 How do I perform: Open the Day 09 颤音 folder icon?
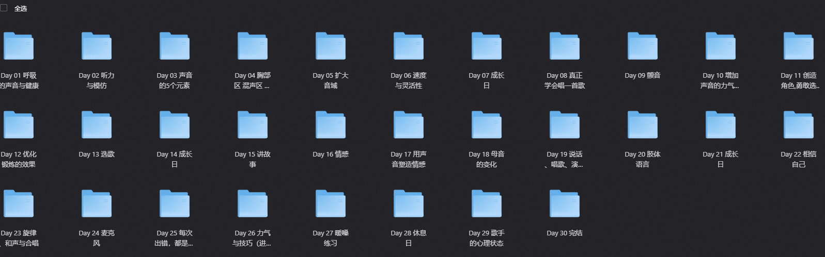point(643,46)
